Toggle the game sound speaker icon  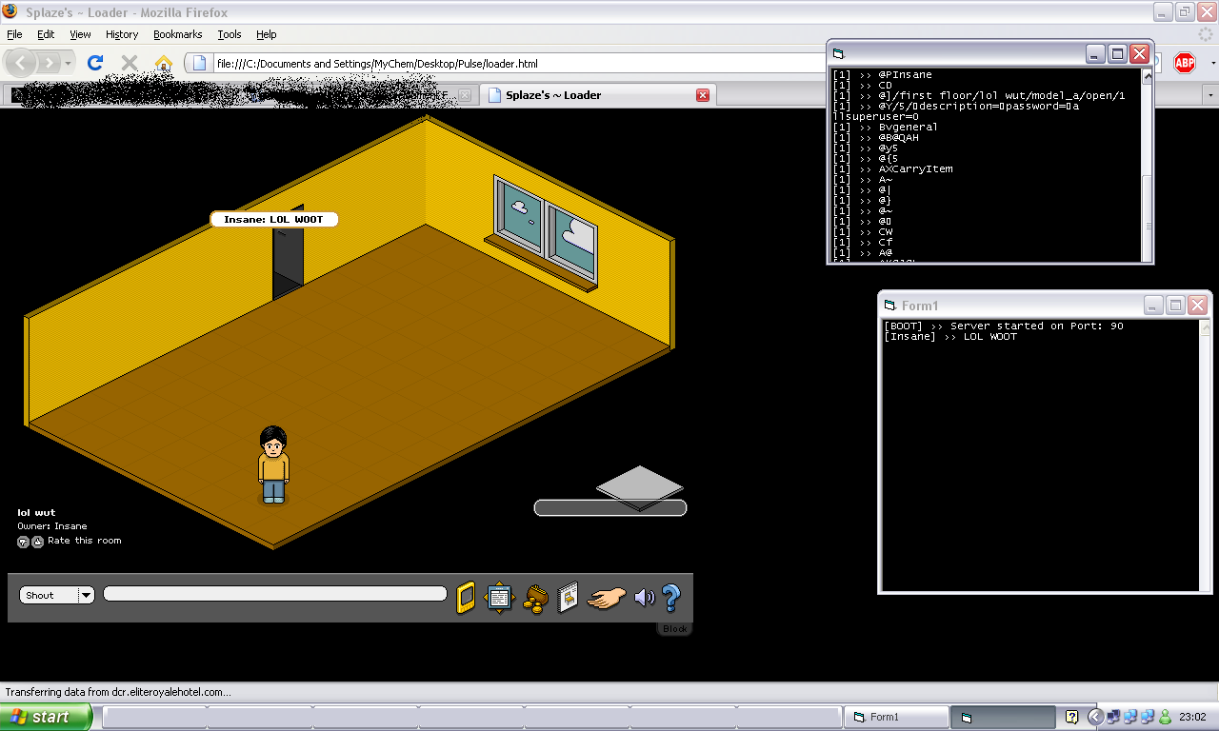[644, 597]
